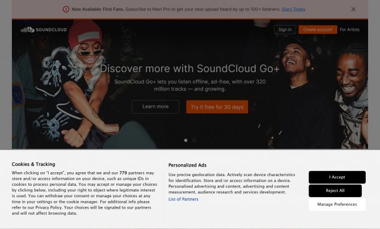Click Reject All cookies
This screenshot has height=229, width=380.
point(335,191)
